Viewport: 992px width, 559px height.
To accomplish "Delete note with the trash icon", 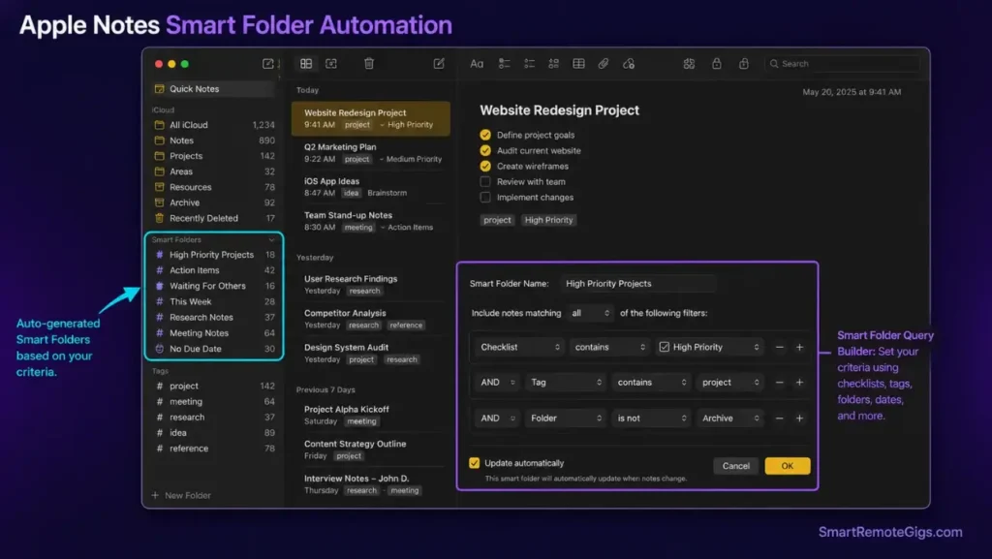I will [369, 63].
